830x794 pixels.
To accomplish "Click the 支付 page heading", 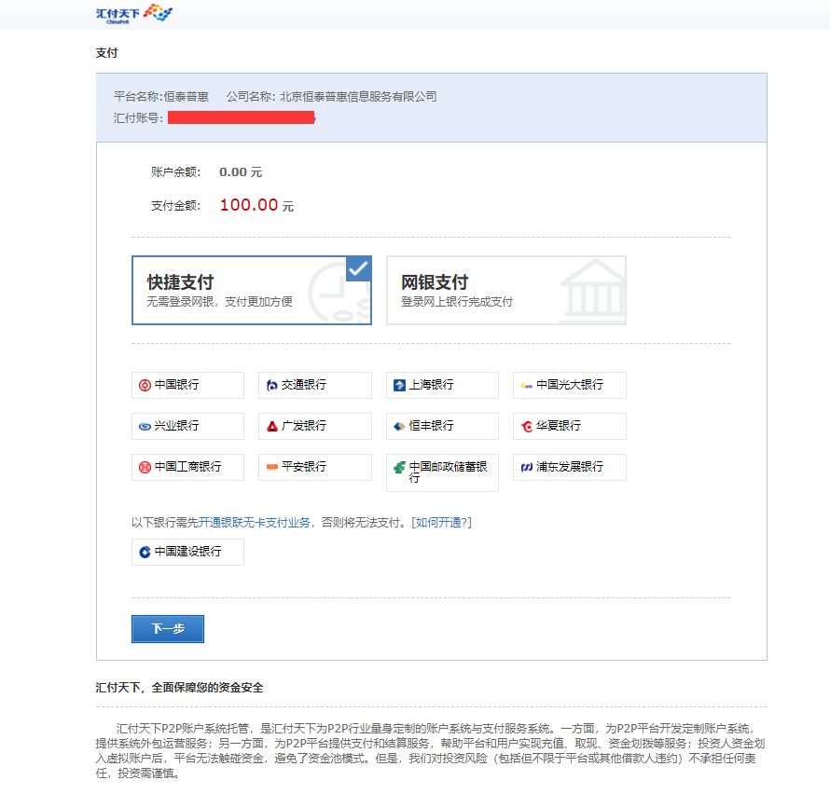I will 106,53.
